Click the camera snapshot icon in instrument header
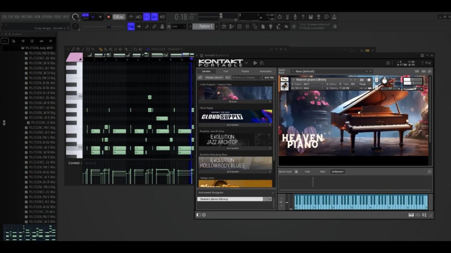Viewport: 451px width, 253px height. [x=362, y=80]
